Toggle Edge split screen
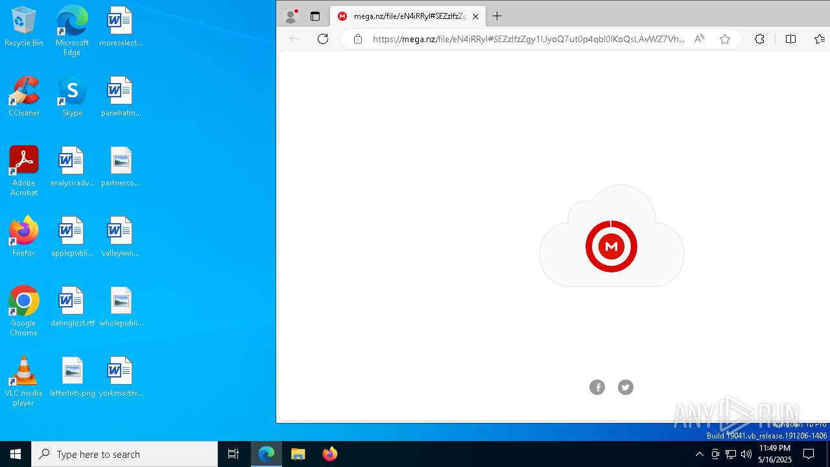 pyautogui.click(x=790, y=39)
